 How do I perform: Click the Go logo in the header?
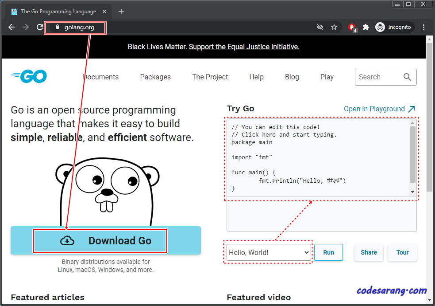pyautogui.click(x=29, y=76)
